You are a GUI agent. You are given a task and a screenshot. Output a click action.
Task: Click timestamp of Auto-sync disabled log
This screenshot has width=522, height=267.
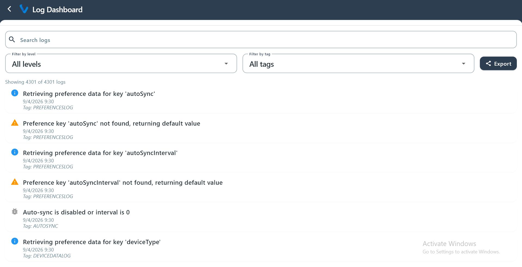click(x=38, y=220)
